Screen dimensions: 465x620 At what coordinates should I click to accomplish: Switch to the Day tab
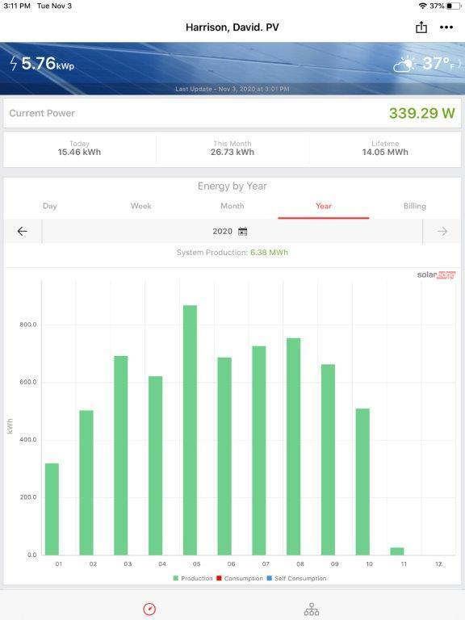[x=50, y=206]
